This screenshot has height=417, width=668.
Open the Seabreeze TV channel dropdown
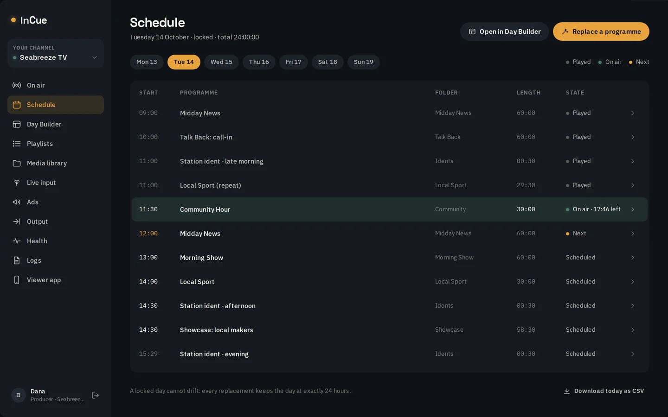point(56,53)
